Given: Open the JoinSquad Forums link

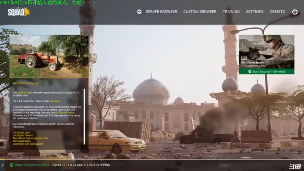Looking at the screenshot, I should 23,135.
